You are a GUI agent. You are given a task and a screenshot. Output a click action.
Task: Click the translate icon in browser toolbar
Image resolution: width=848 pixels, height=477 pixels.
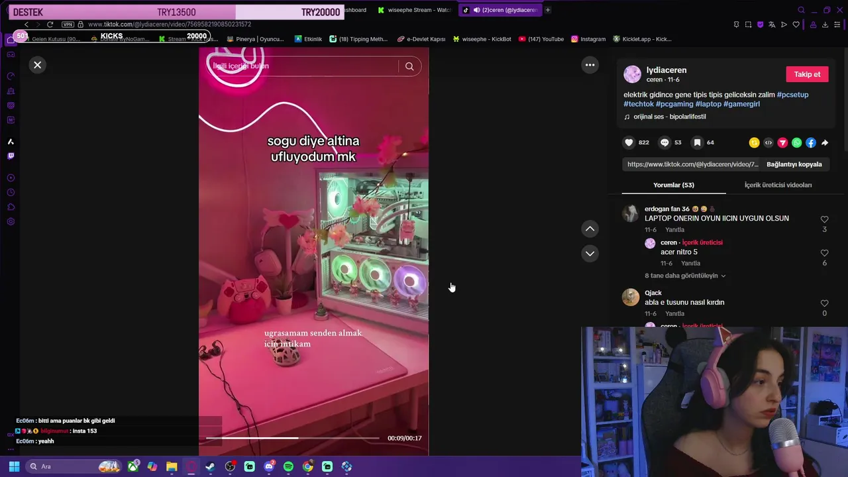point(772,25)
